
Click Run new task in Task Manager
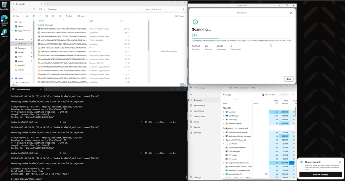click(269, 95)
